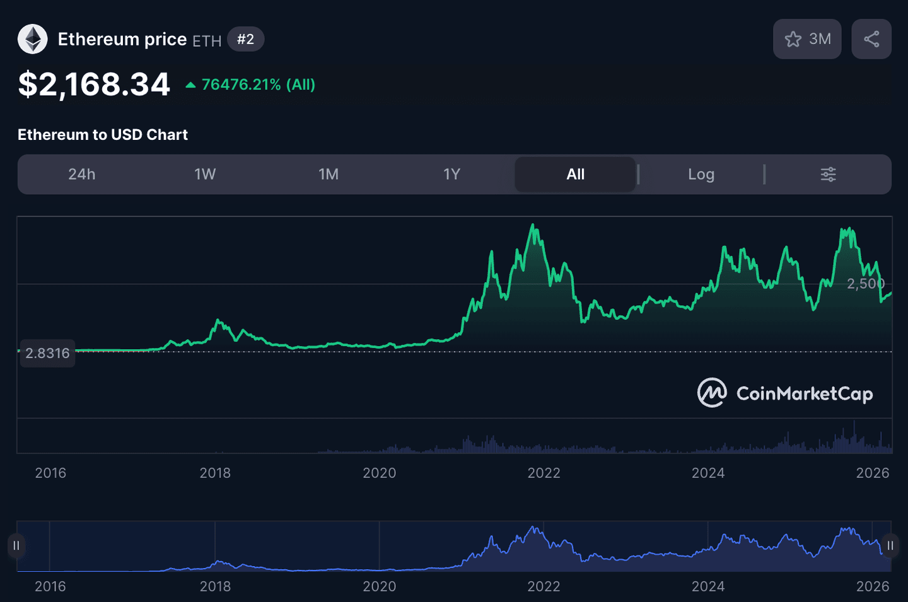
Task: Open chart settings sliders icon
Action: pos(827,175)
